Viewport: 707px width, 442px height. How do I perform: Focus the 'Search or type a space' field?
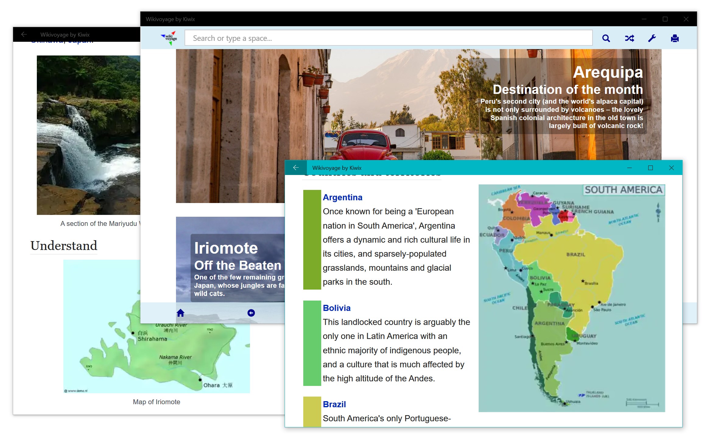tap(388, 38)
